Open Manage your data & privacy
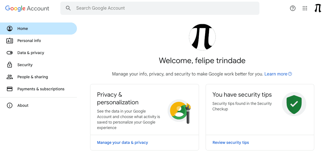The image size is (325, 154). [x=122, y=142]
